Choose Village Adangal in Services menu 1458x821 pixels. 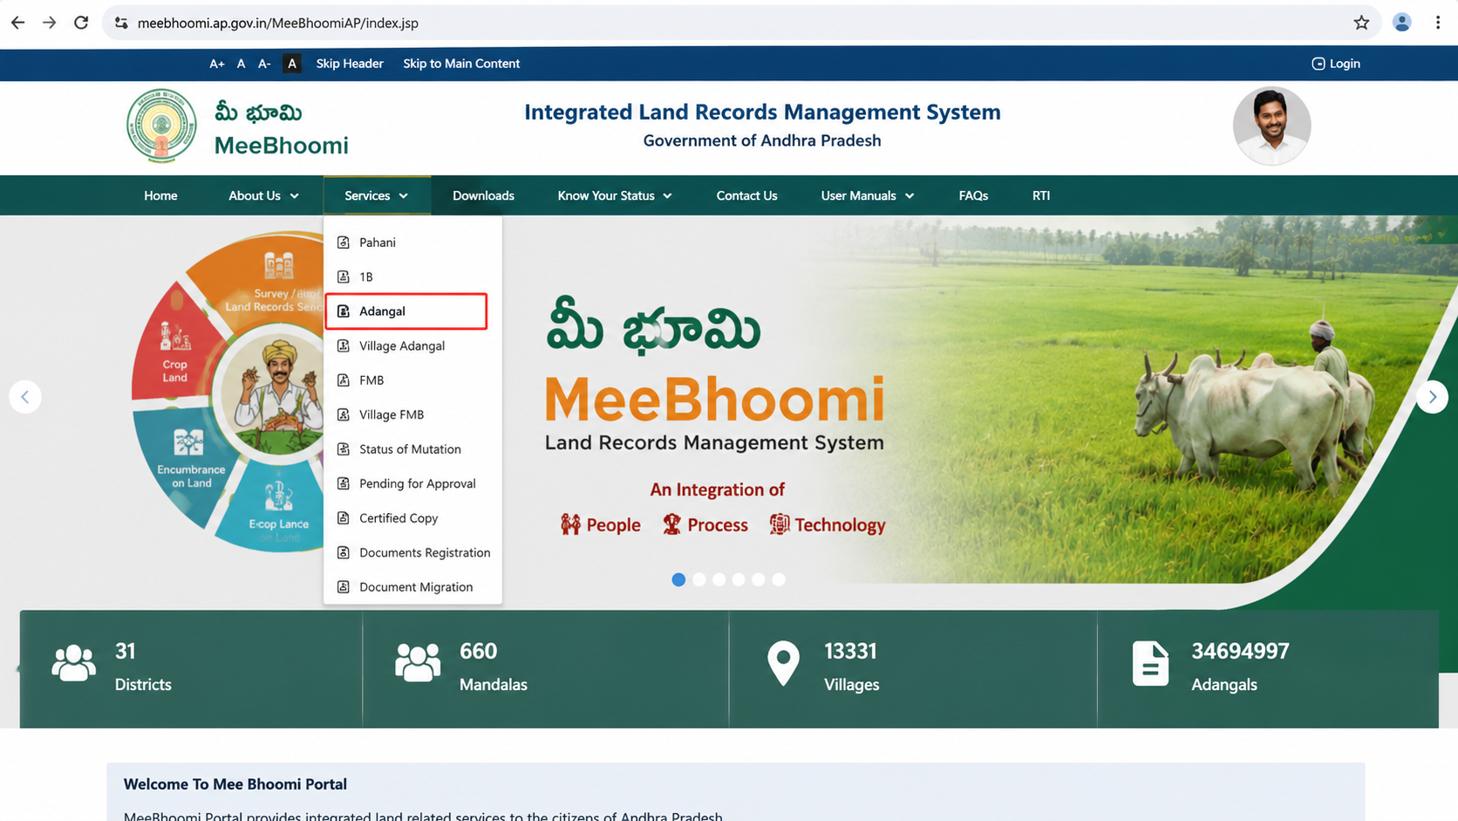point(412,346)
